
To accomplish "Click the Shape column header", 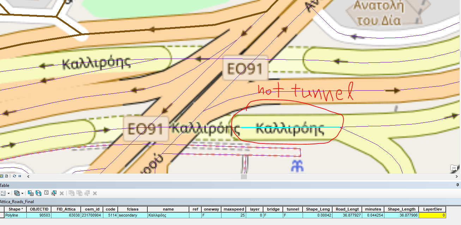I will (16, 209).
